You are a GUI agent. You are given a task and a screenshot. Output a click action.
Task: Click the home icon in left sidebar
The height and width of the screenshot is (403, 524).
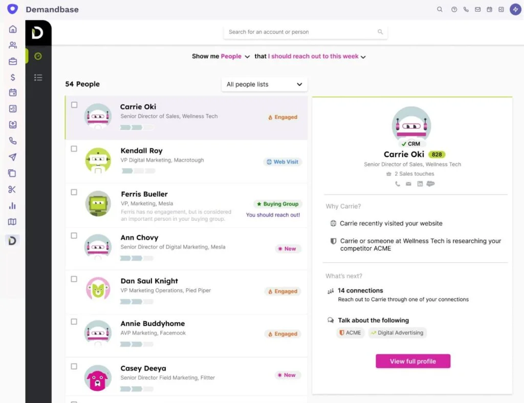tap(13, 29)
